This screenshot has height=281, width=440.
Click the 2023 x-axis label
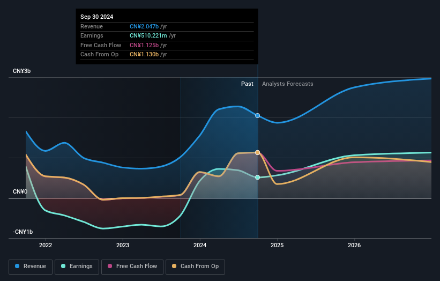pyautogui.click(x=123, y=245)
